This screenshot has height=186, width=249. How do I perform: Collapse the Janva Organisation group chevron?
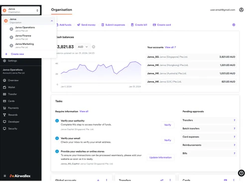click(52, 21)
